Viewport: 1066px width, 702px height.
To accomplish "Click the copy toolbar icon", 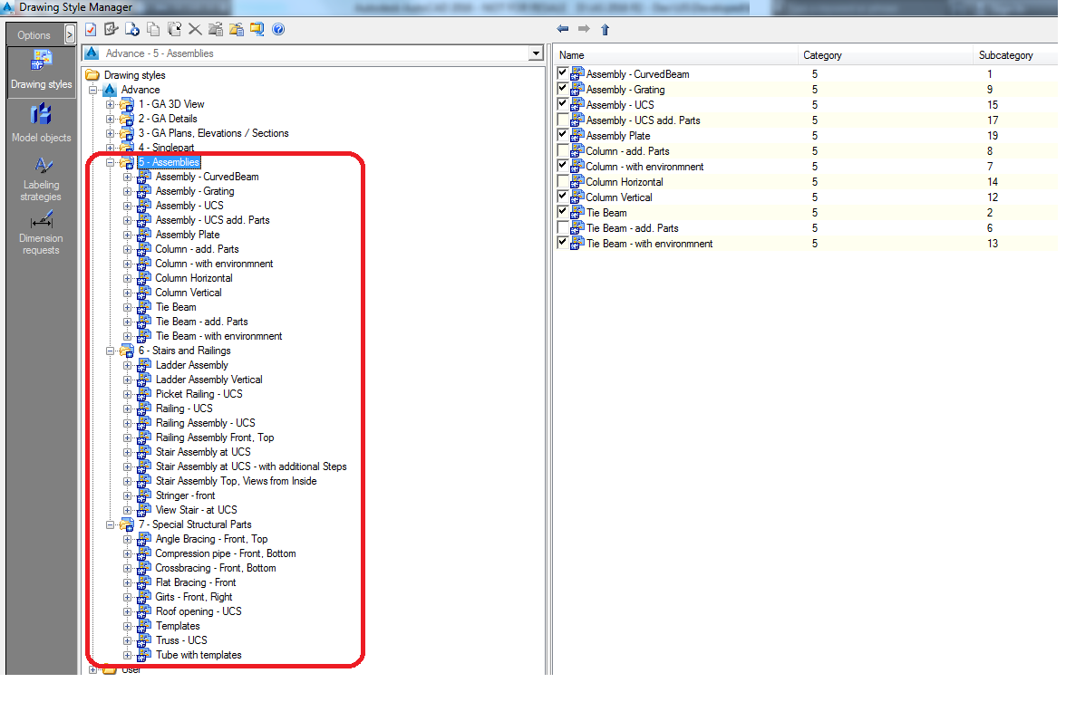I will pyautogui.click(x=154, y=29).
